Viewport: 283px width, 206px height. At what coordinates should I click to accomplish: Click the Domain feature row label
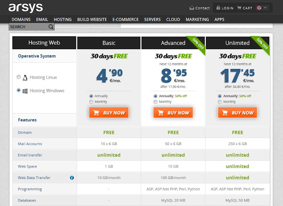(25, 133)
